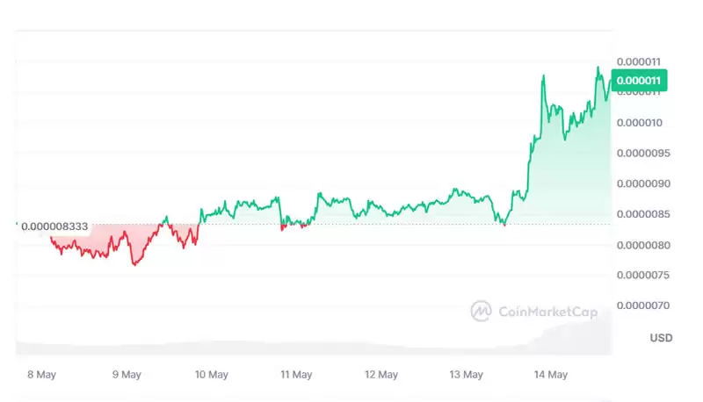Screen dimensions: 703x402
Task: Click the 12 May date label
Action: [x=381, y=375]
